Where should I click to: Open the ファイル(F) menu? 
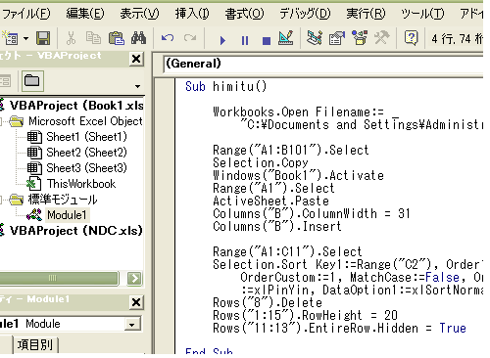25,14
